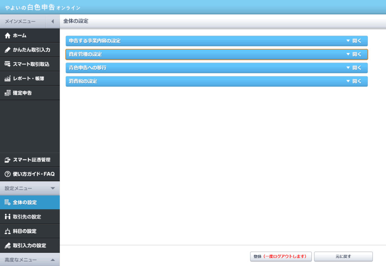
Task: Click the 元に戻す button
Action: click(x=343, y=257)
